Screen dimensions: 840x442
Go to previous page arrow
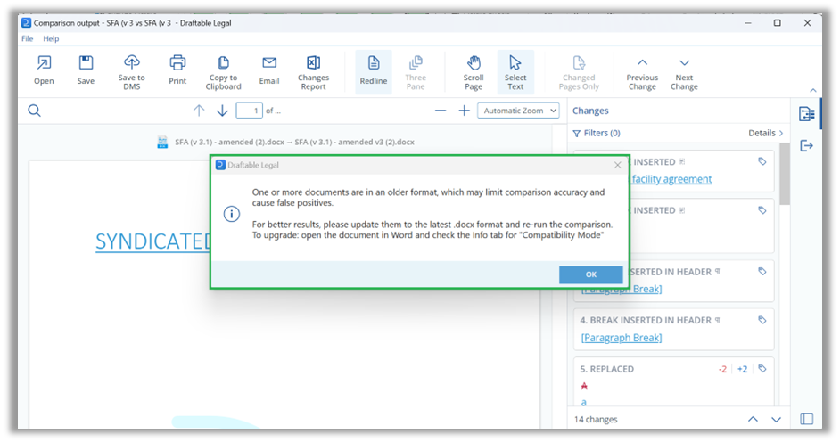click(199, 110)
